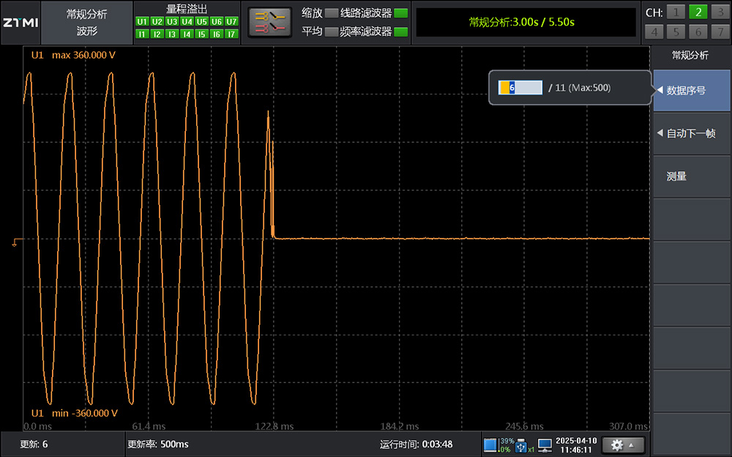Click the U1 range overflow indicator
The width and height of the screenshot is (732, 457).
click(x=142, y=22)
